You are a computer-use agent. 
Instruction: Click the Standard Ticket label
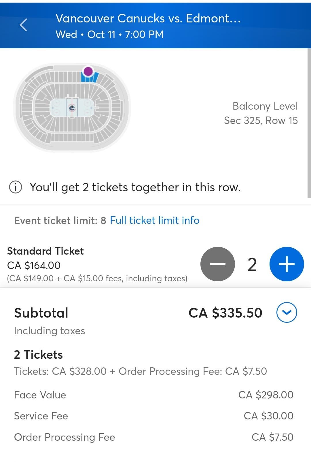(x=45, y=251)
